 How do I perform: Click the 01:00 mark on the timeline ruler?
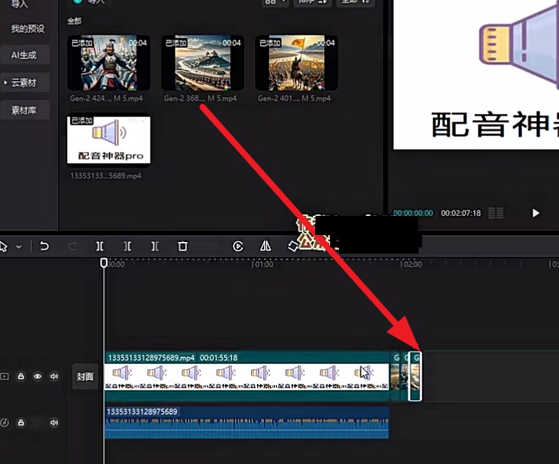click(263, 264)
